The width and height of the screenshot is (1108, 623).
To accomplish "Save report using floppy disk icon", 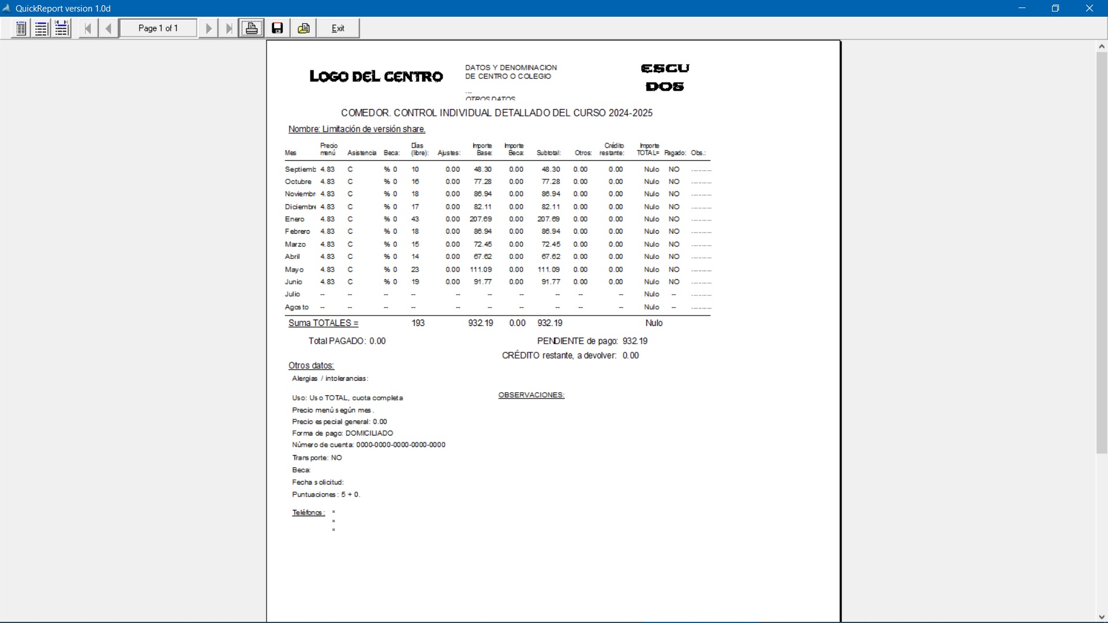I will coord(278,28).
